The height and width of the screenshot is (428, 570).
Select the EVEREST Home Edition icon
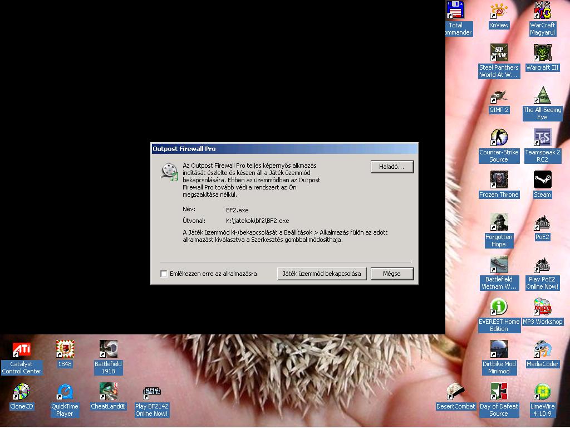click(499, 308)
